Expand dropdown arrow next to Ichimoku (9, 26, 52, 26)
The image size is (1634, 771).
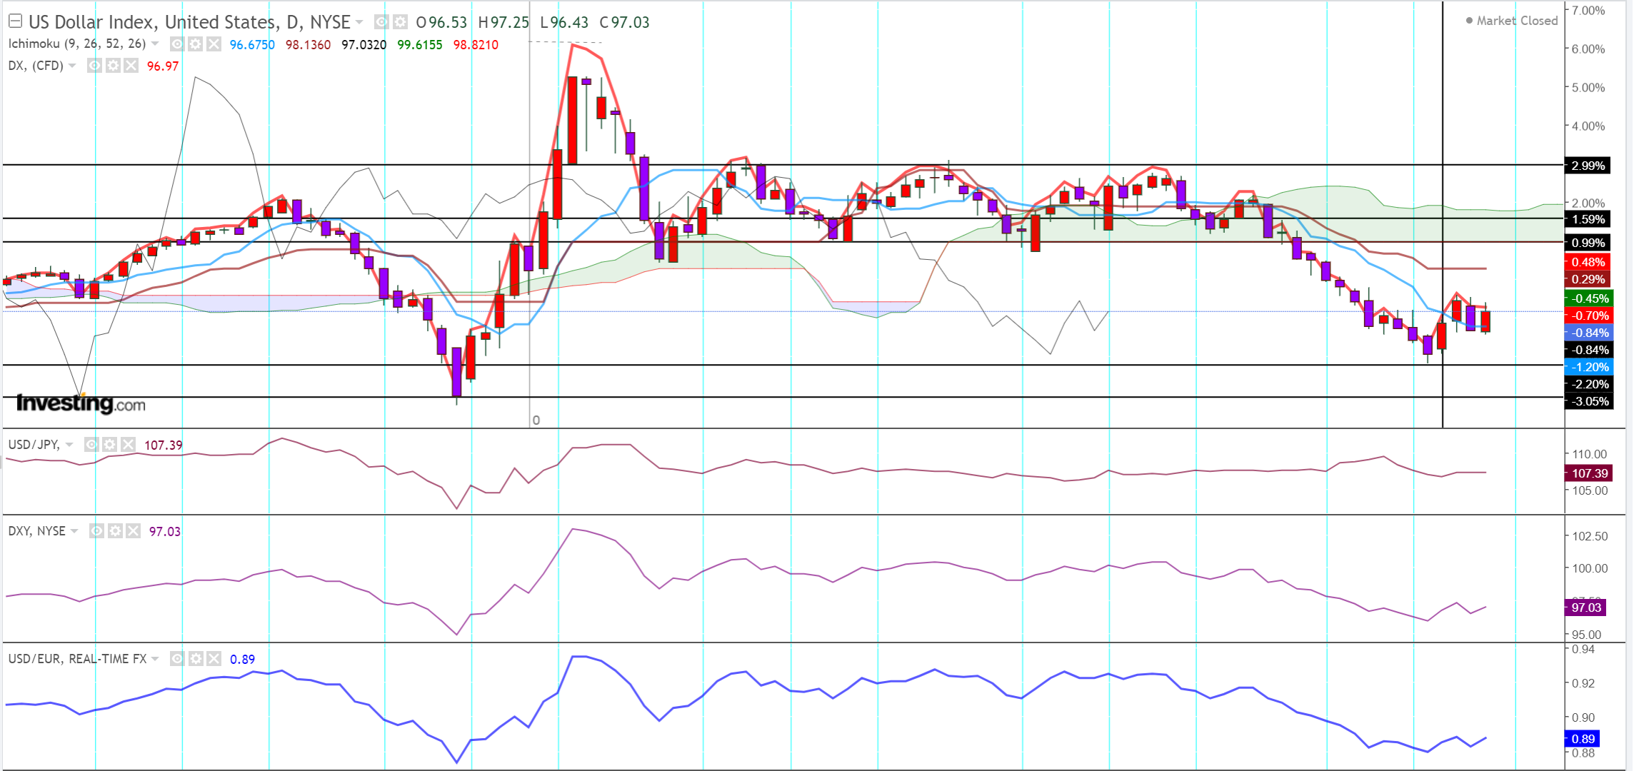(x=155, y=44)
